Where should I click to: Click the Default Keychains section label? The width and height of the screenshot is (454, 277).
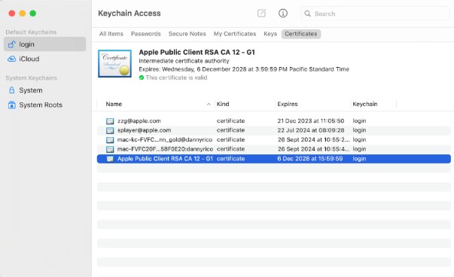pos(31,32)
